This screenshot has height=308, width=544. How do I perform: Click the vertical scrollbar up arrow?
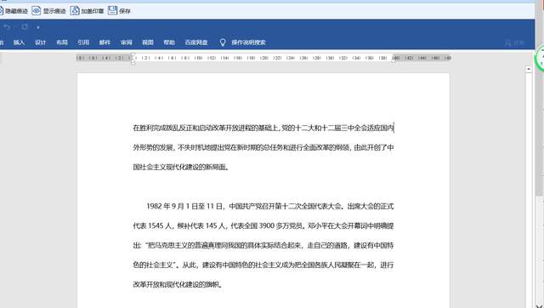(x=529, y=70)
